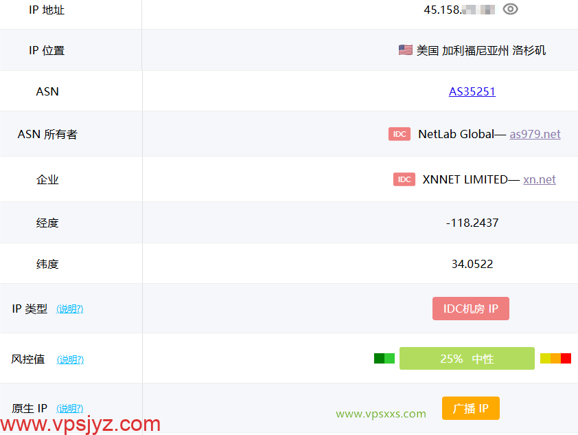Open the 原生 IP explanation link
Screen dimensions: 578x435
click(x=70, y=408)
